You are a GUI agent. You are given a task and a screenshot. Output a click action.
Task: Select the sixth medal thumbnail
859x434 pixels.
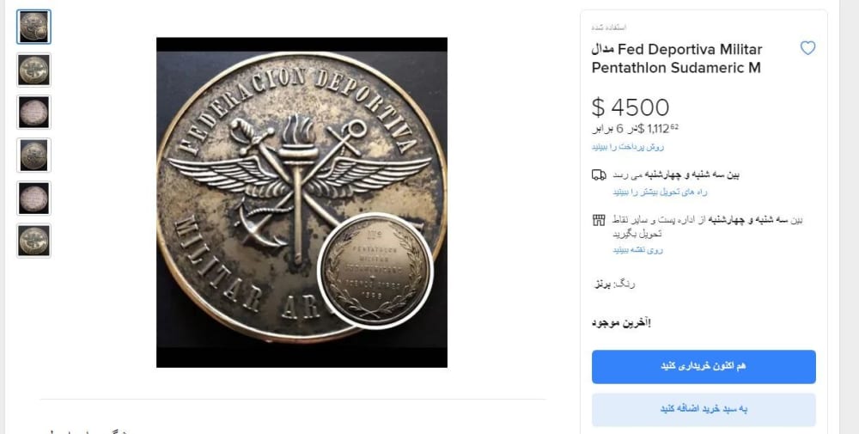(34, 241)
